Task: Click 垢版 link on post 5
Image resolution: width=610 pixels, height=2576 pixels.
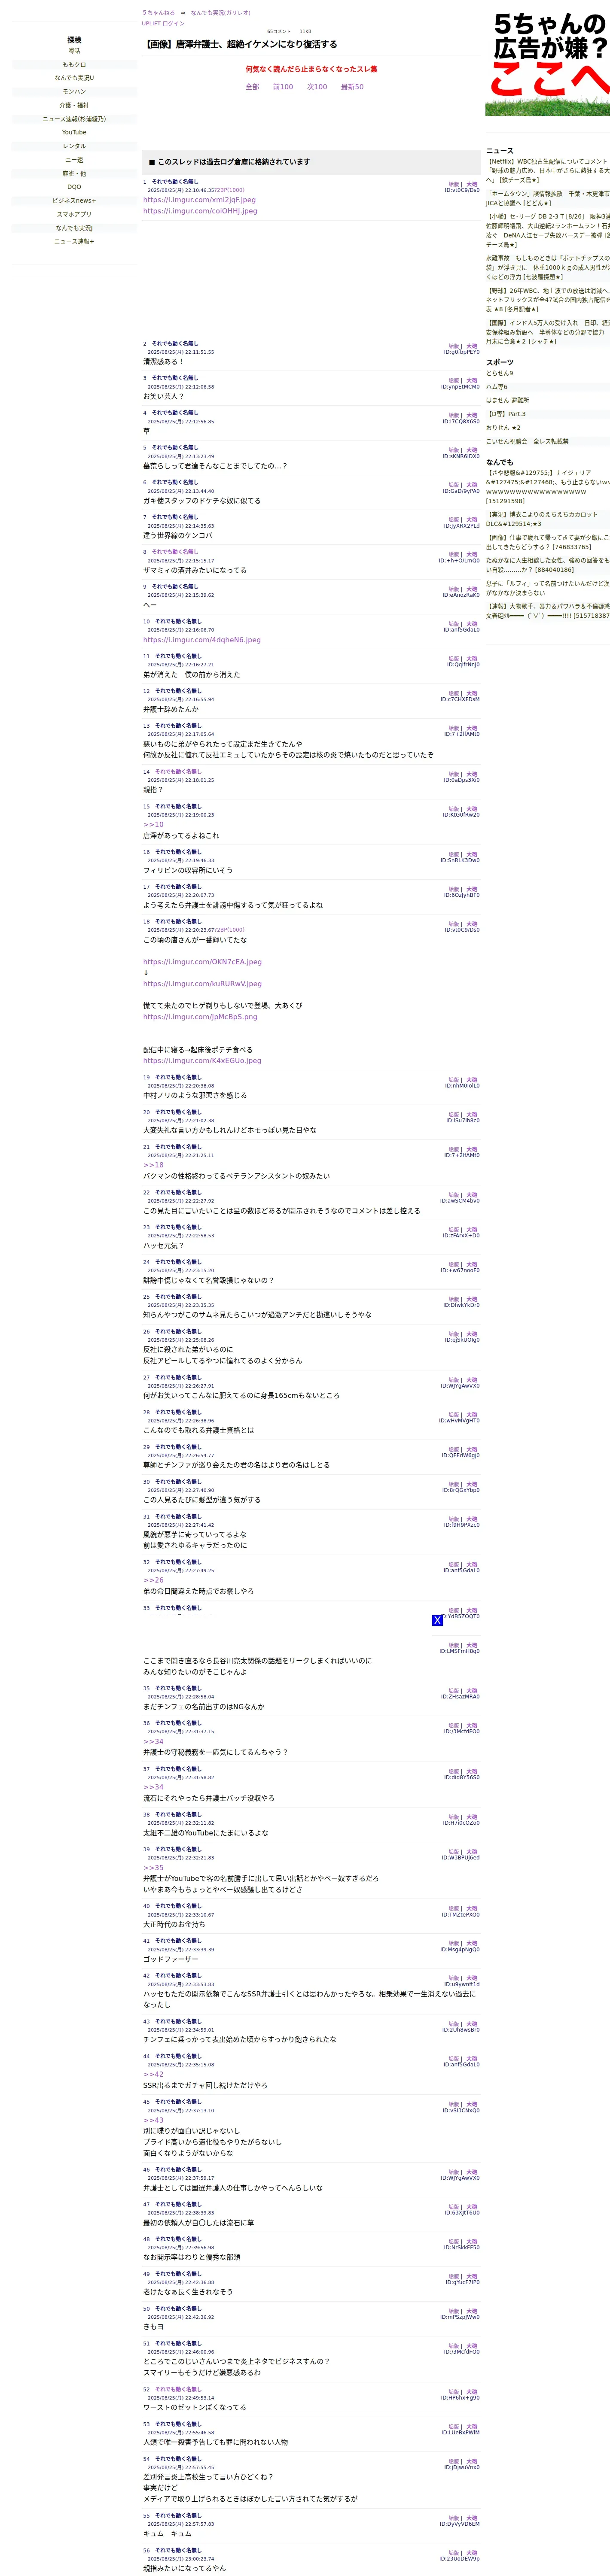Action: tap(453, 450)
